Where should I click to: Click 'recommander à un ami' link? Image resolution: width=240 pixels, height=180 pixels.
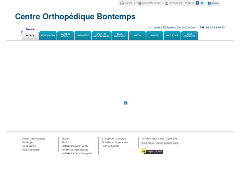pos(151,3)
